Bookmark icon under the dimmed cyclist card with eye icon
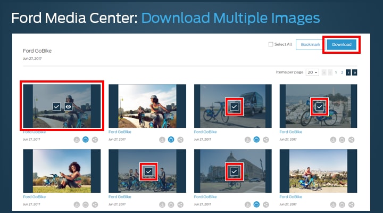This screenshot has height=213, width=383. coord(86,140)
